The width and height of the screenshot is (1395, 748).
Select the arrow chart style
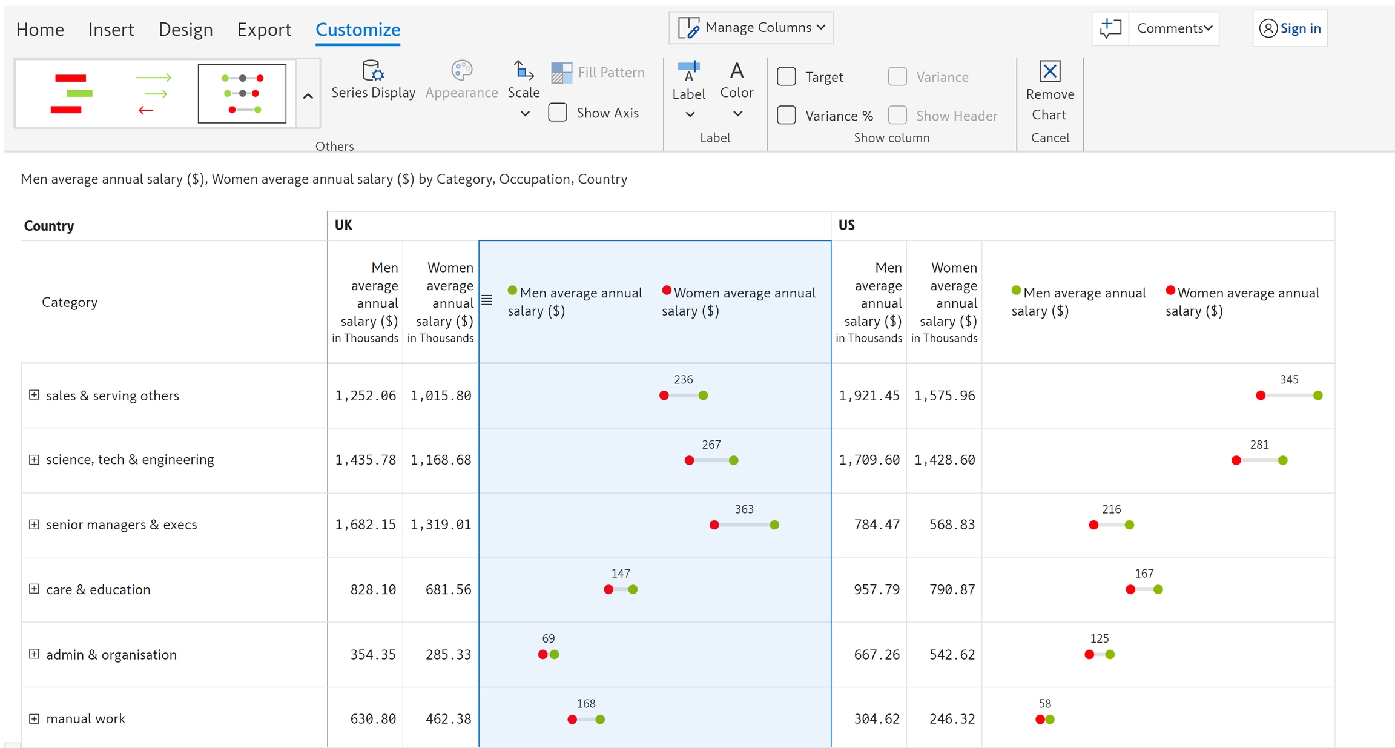(x=153, y=94)
